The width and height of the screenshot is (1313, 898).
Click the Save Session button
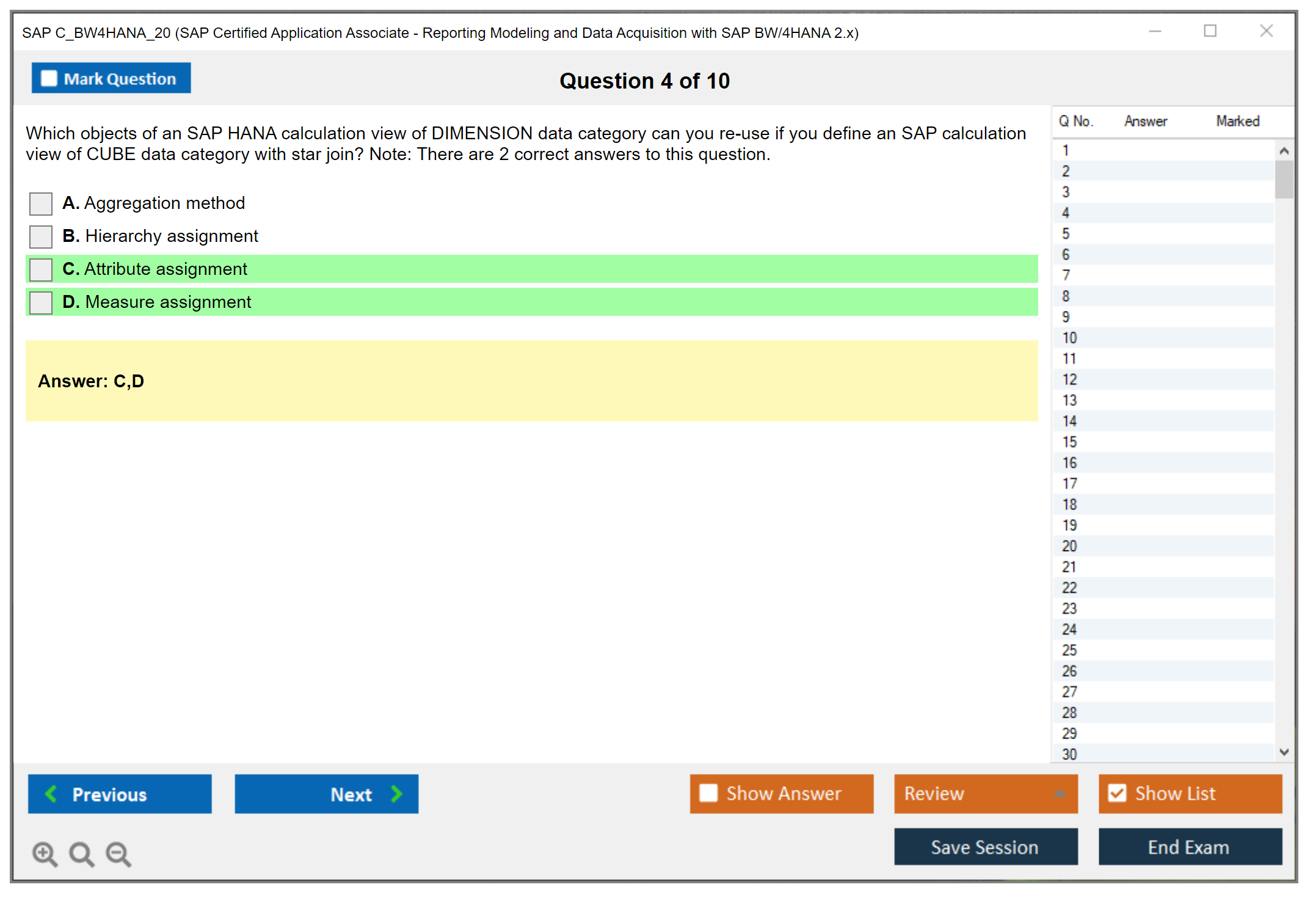coord(985,847)
